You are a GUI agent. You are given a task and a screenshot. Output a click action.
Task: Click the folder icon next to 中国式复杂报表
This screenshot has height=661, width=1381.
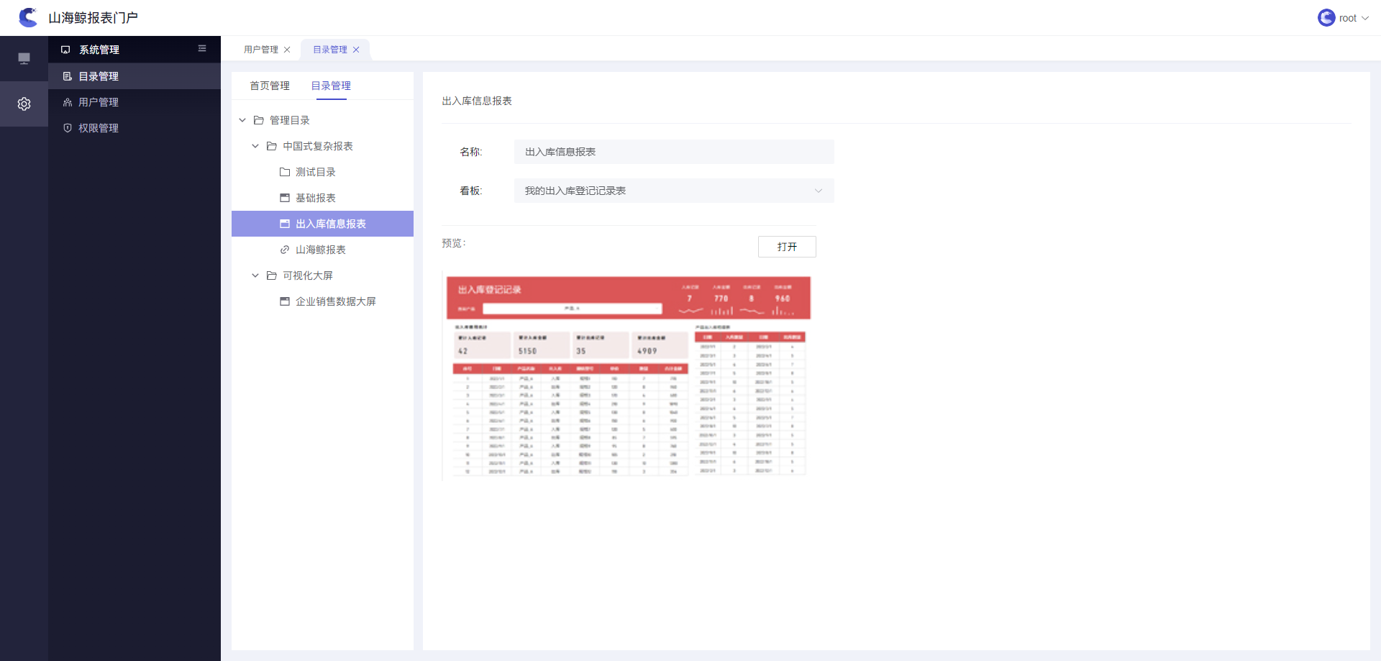click(x=272, y=146)
